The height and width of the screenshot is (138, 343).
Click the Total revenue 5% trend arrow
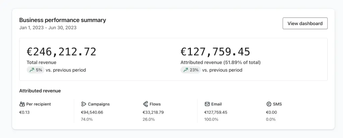[32, 70]
